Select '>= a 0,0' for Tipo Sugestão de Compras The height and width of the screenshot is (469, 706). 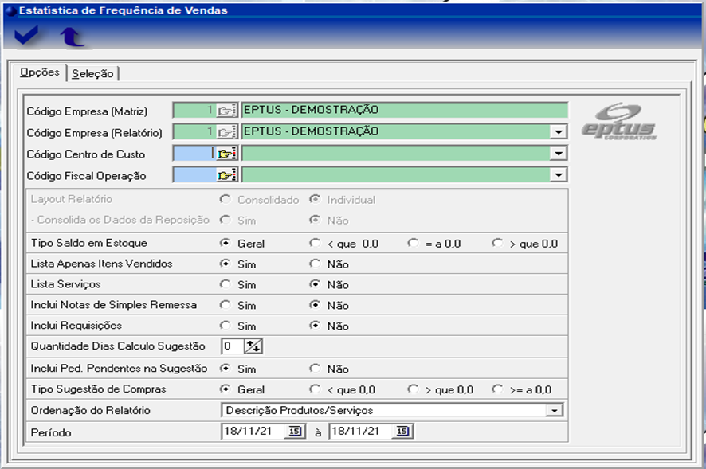(x=498, y=389)
